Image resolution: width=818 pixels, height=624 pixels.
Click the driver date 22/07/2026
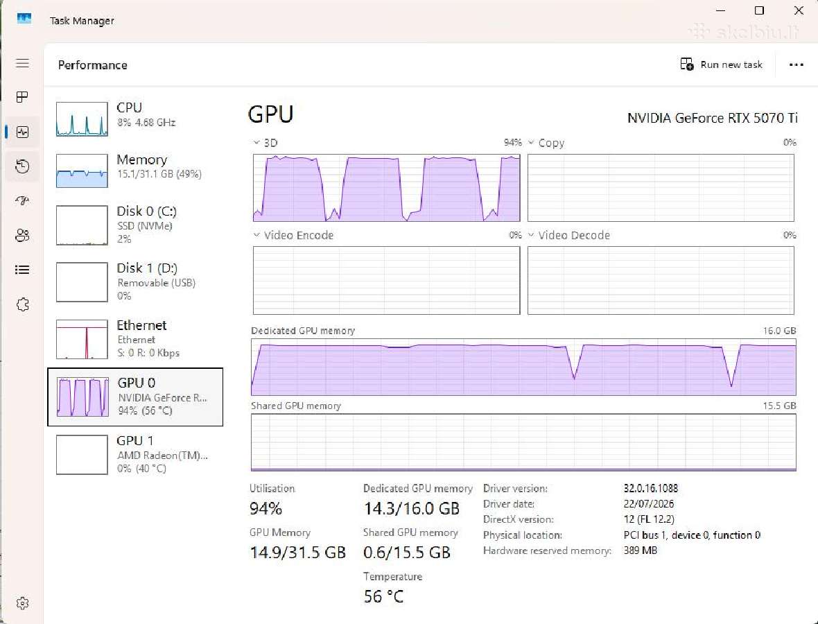[648, 504]
